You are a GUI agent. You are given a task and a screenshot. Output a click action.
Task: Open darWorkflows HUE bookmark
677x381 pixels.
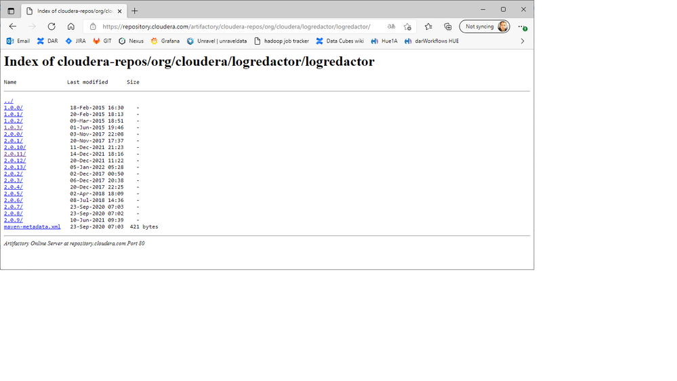tap(431, 41)
